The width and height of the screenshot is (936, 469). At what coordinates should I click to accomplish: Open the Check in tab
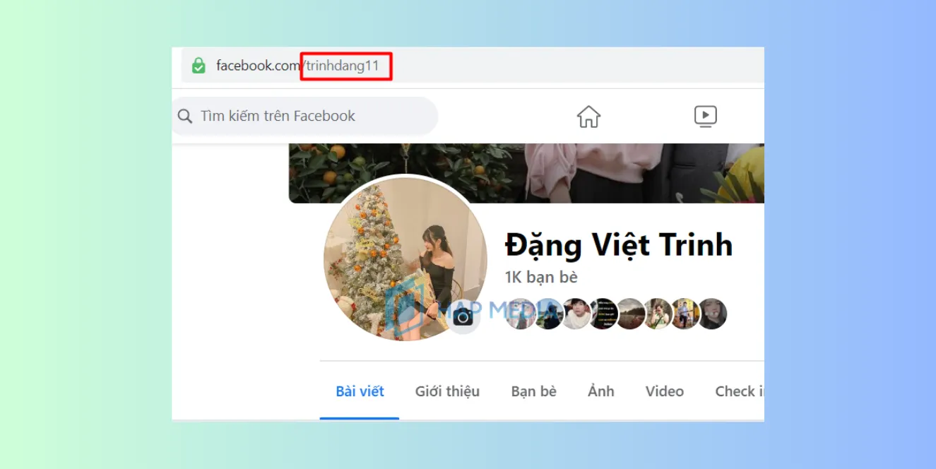click(x=739, y=391)
